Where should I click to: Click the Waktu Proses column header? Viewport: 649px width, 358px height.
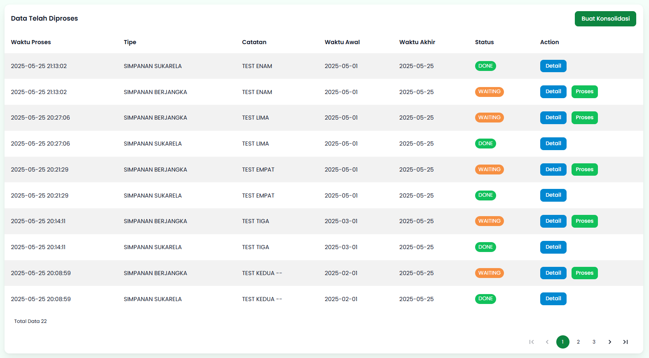[x=31, y=42]
